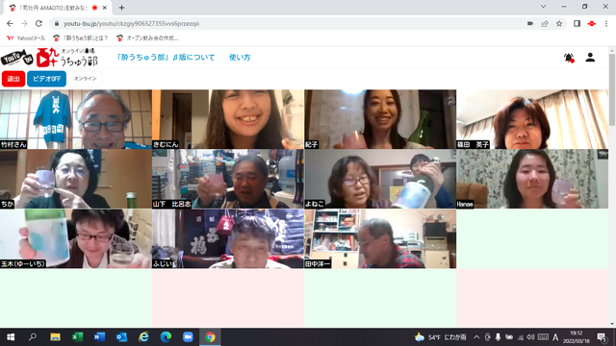Expand the Chrome tab search dropdown arrow
This screenshot has width=616, height=346.
[x=543, y=7]
